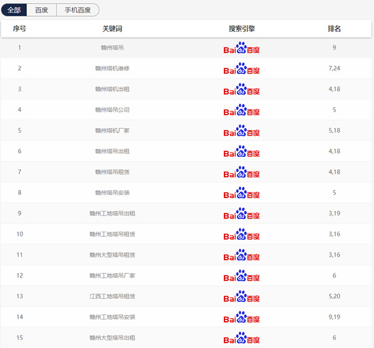Select keyword 赣州塔吊出租
The image size is (374, 348).
point(112,151)
